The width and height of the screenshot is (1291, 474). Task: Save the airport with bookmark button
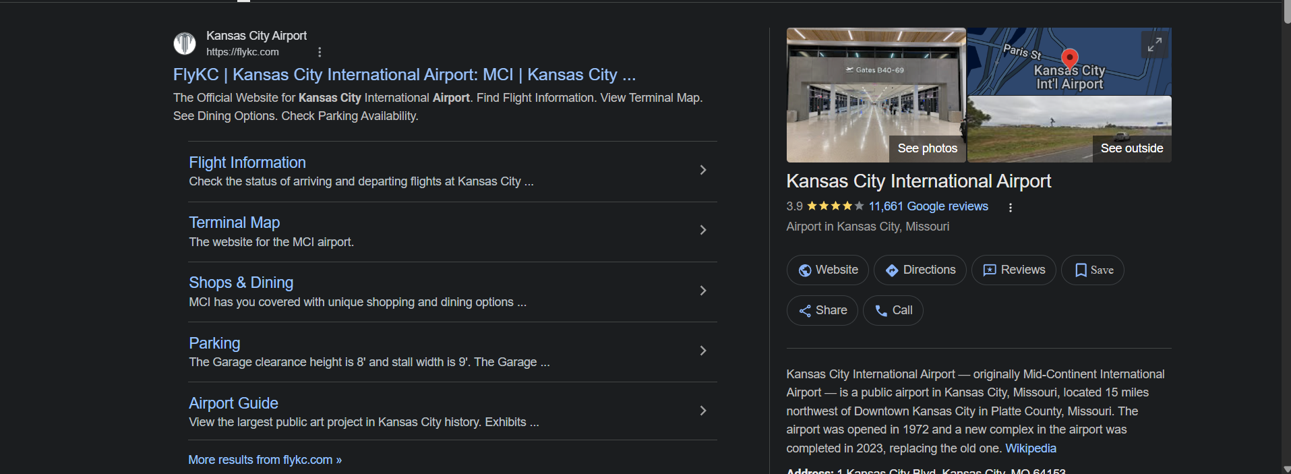click(x=1092, y=270)
